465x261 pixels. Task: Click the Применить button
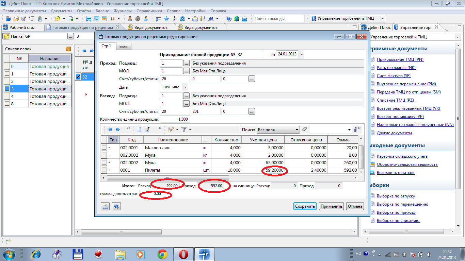click(x=331, y=206)
